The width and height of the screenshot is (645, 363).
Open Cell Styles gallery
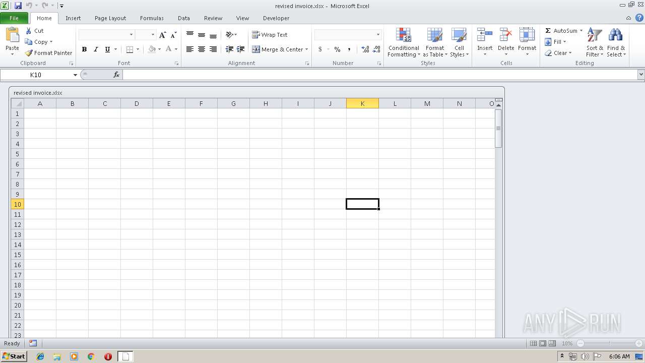[x=459, y=43]
